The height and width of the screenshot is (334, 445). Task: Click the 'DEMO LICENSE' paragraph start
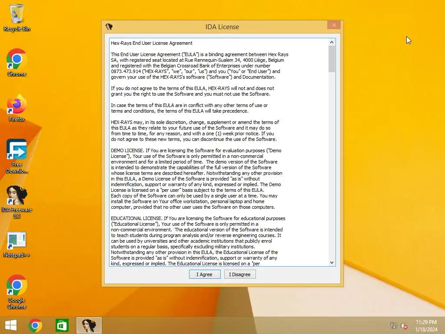point(127,150)
